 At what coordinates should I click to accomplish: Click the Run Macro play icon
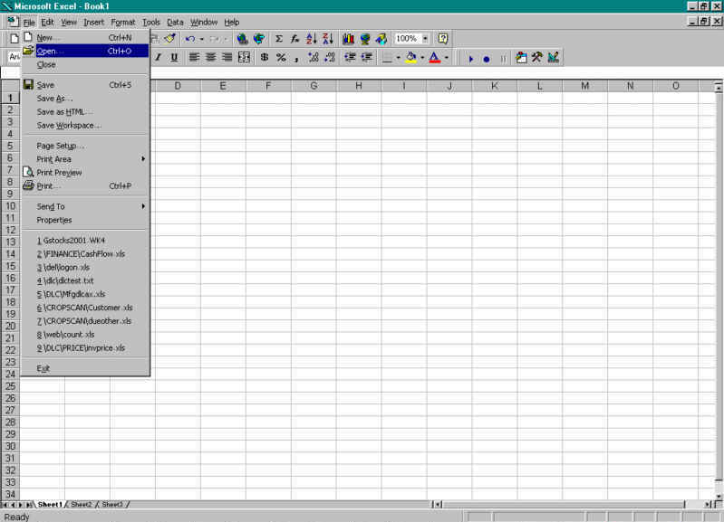[x=470, y=59]
